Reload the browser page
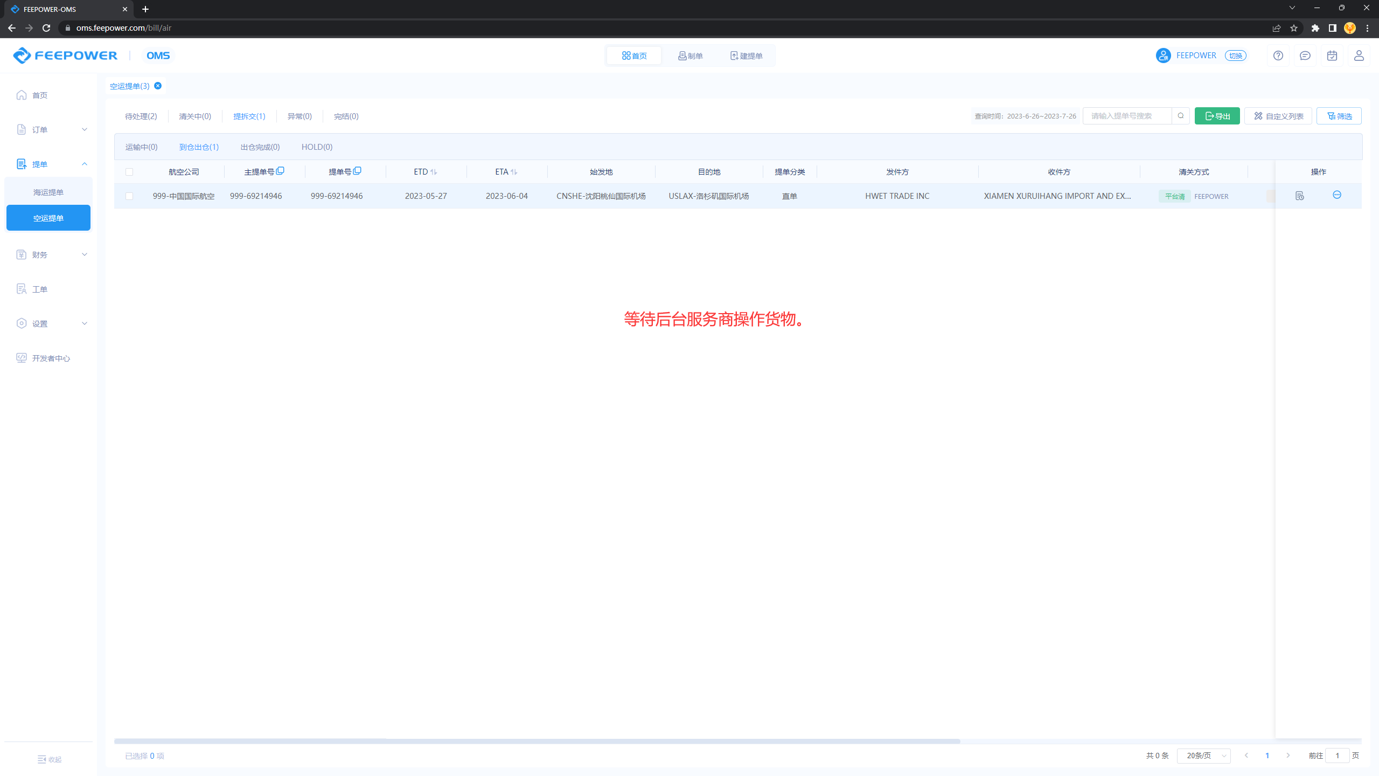This screenshot has width=1379, height=776. pos(46,28)
